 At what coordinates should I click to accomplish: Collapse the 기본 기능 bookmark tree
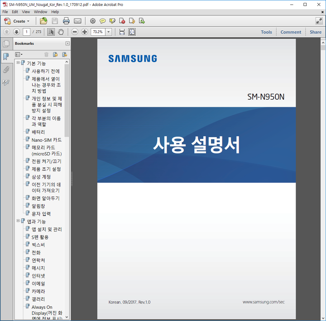(x=18, y=62)
